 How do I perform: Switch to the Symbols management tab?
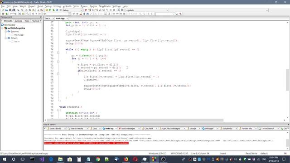[18, 21]
